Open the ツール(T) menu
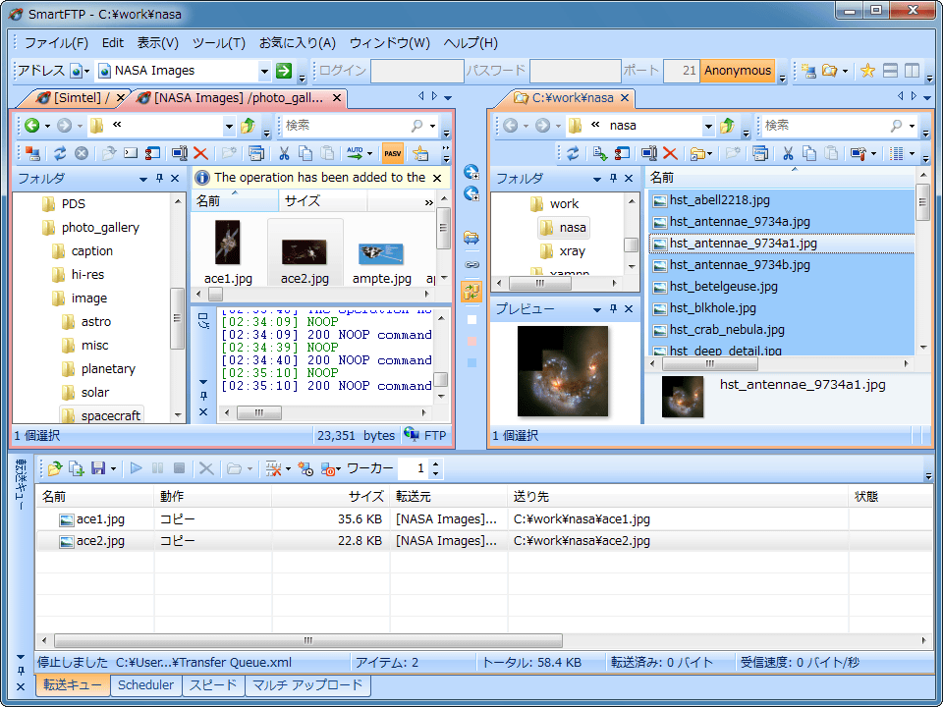This screenshot has width=943, height=707. [x=219, y=42]
